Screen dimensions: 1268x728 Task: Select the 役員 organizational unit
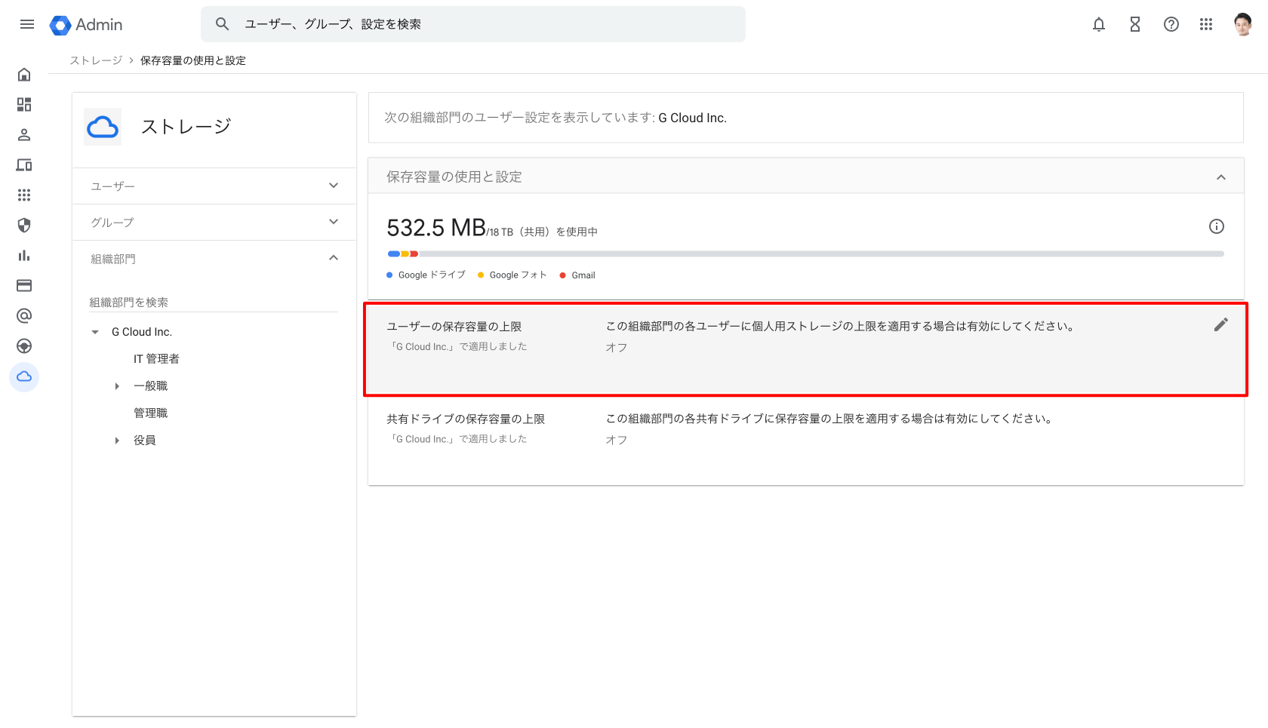click(144, 441)
